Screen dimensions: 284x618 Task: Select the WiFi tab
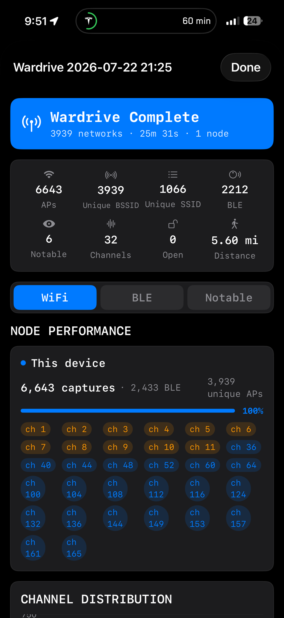coord(55,297)
